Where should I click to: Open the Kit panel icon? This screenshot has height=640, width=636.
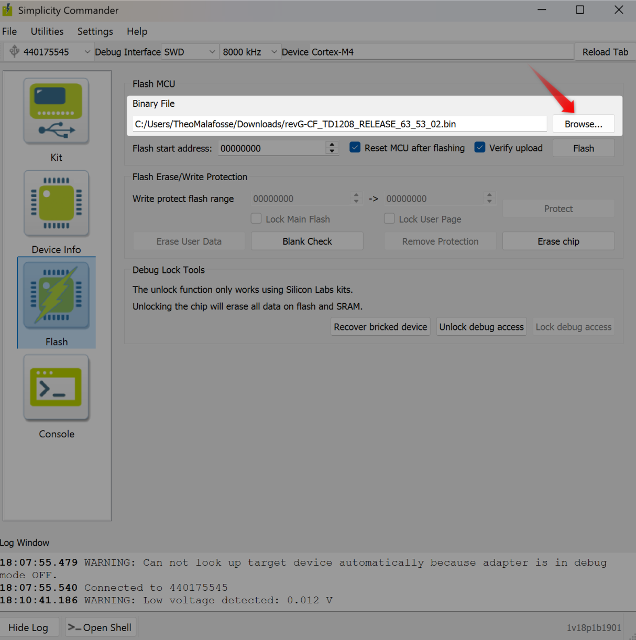pos(56,111)
